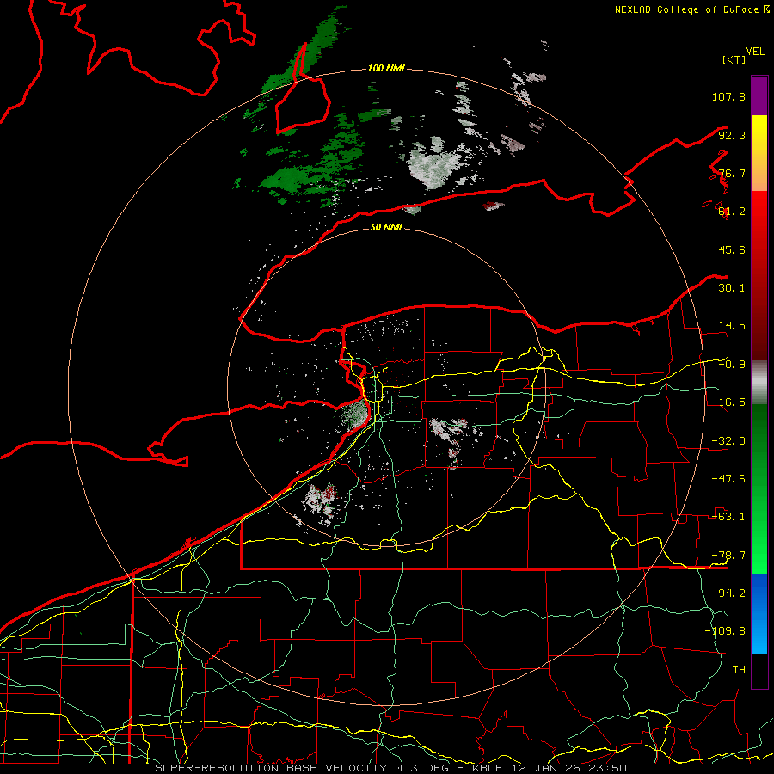Click the 61.2 scale value

[732, 212]
